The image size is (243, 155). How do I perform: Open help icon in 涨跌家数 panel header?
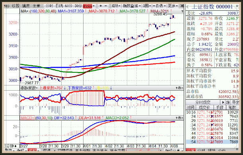tap(177, 88)
